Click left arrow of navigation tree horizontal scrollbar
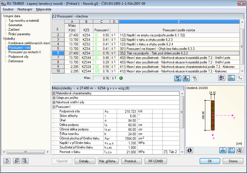Viewport: 247px width, 173px height. 4,152
